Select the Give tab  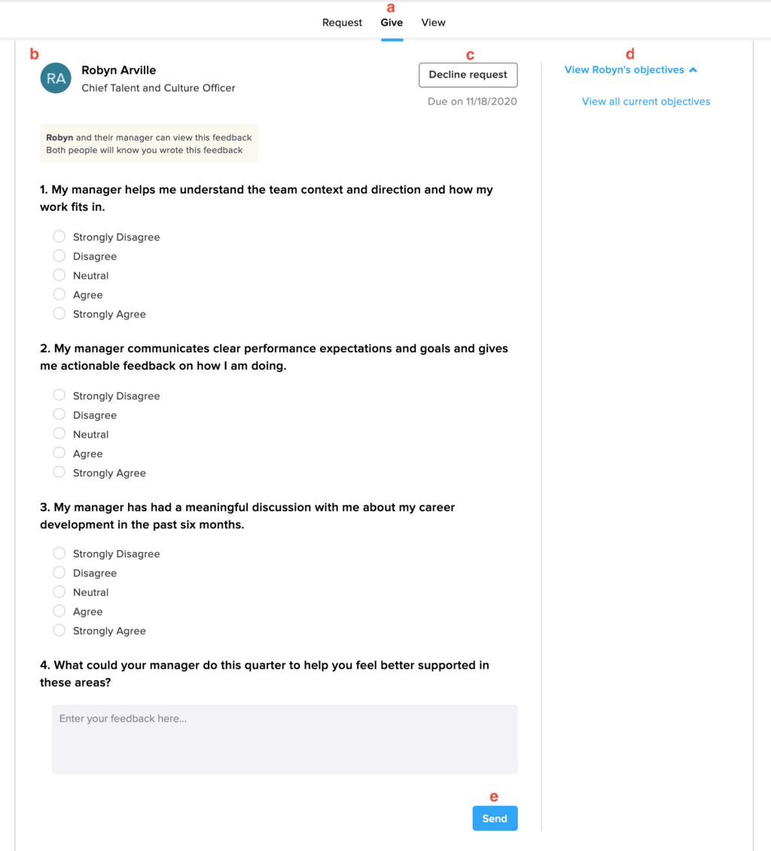coord(392,23)
